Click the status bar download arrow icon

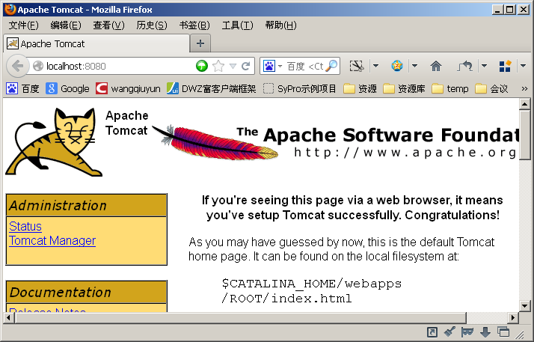(485, 332)
